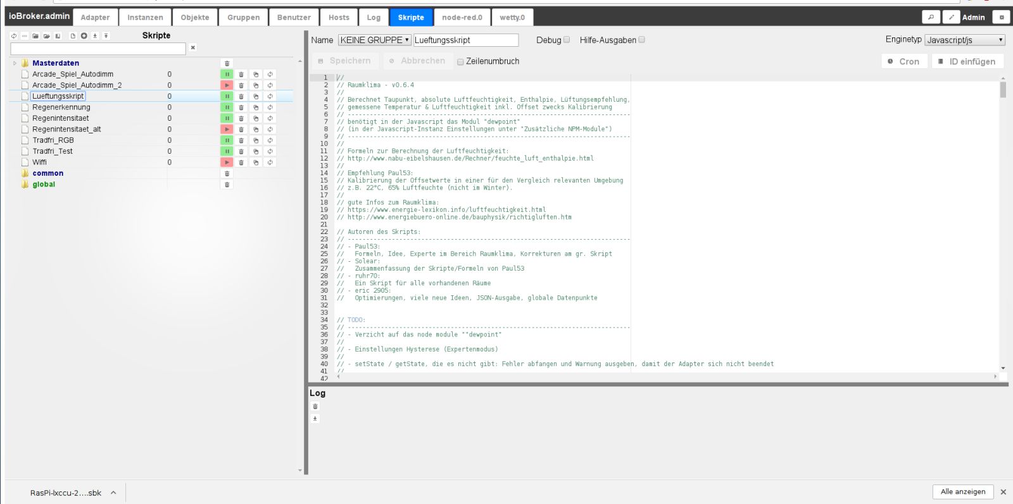Click the code editor vertical scrollbar thumb
Image resolution: width=1013 pixels, height=504 pixels.
coord(1003,89)
